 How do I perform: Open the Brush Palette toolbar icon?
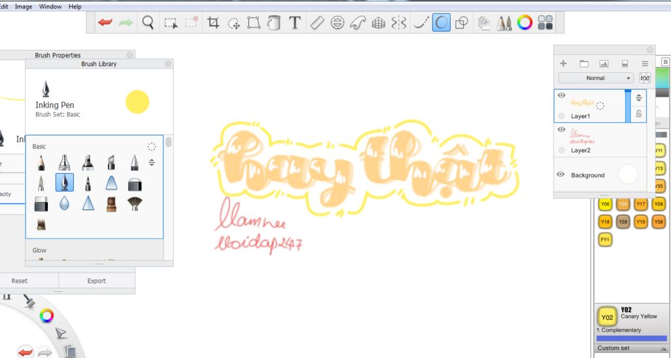tap(504, 22)
